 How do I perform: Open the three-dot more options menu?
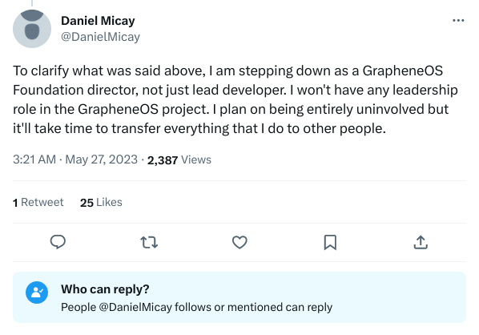click(x=458, y=21)
